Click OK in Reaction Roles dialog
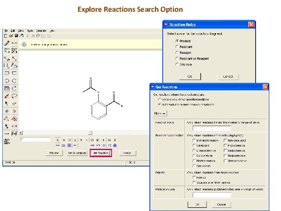 point(190,77)
